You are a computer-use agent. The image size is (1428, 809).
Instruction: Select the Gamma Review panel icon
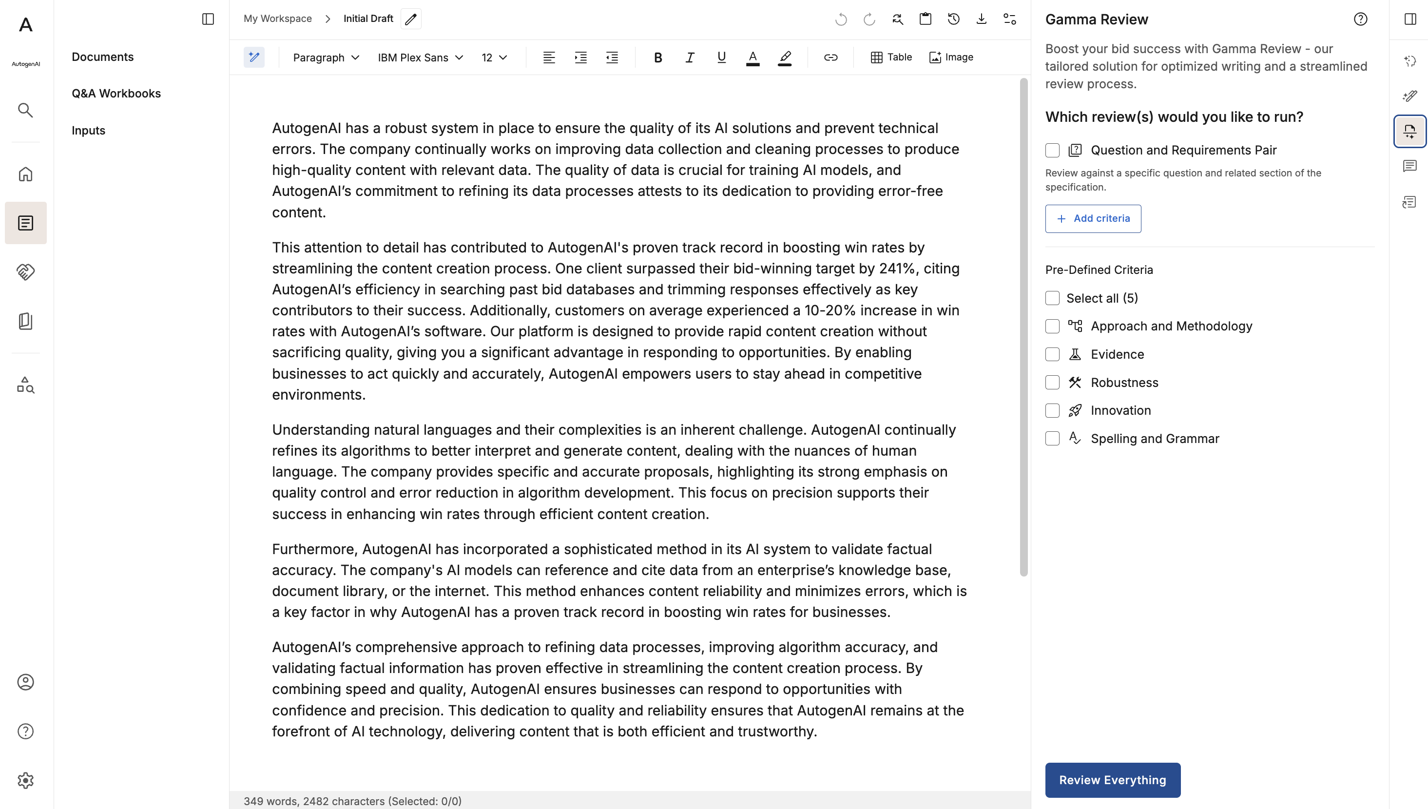(x=1409, y=131)
